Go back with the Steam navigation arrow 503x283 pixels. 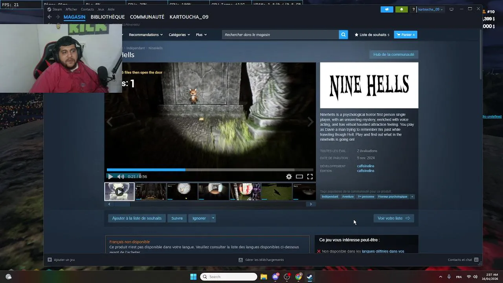tap(50, 17)
